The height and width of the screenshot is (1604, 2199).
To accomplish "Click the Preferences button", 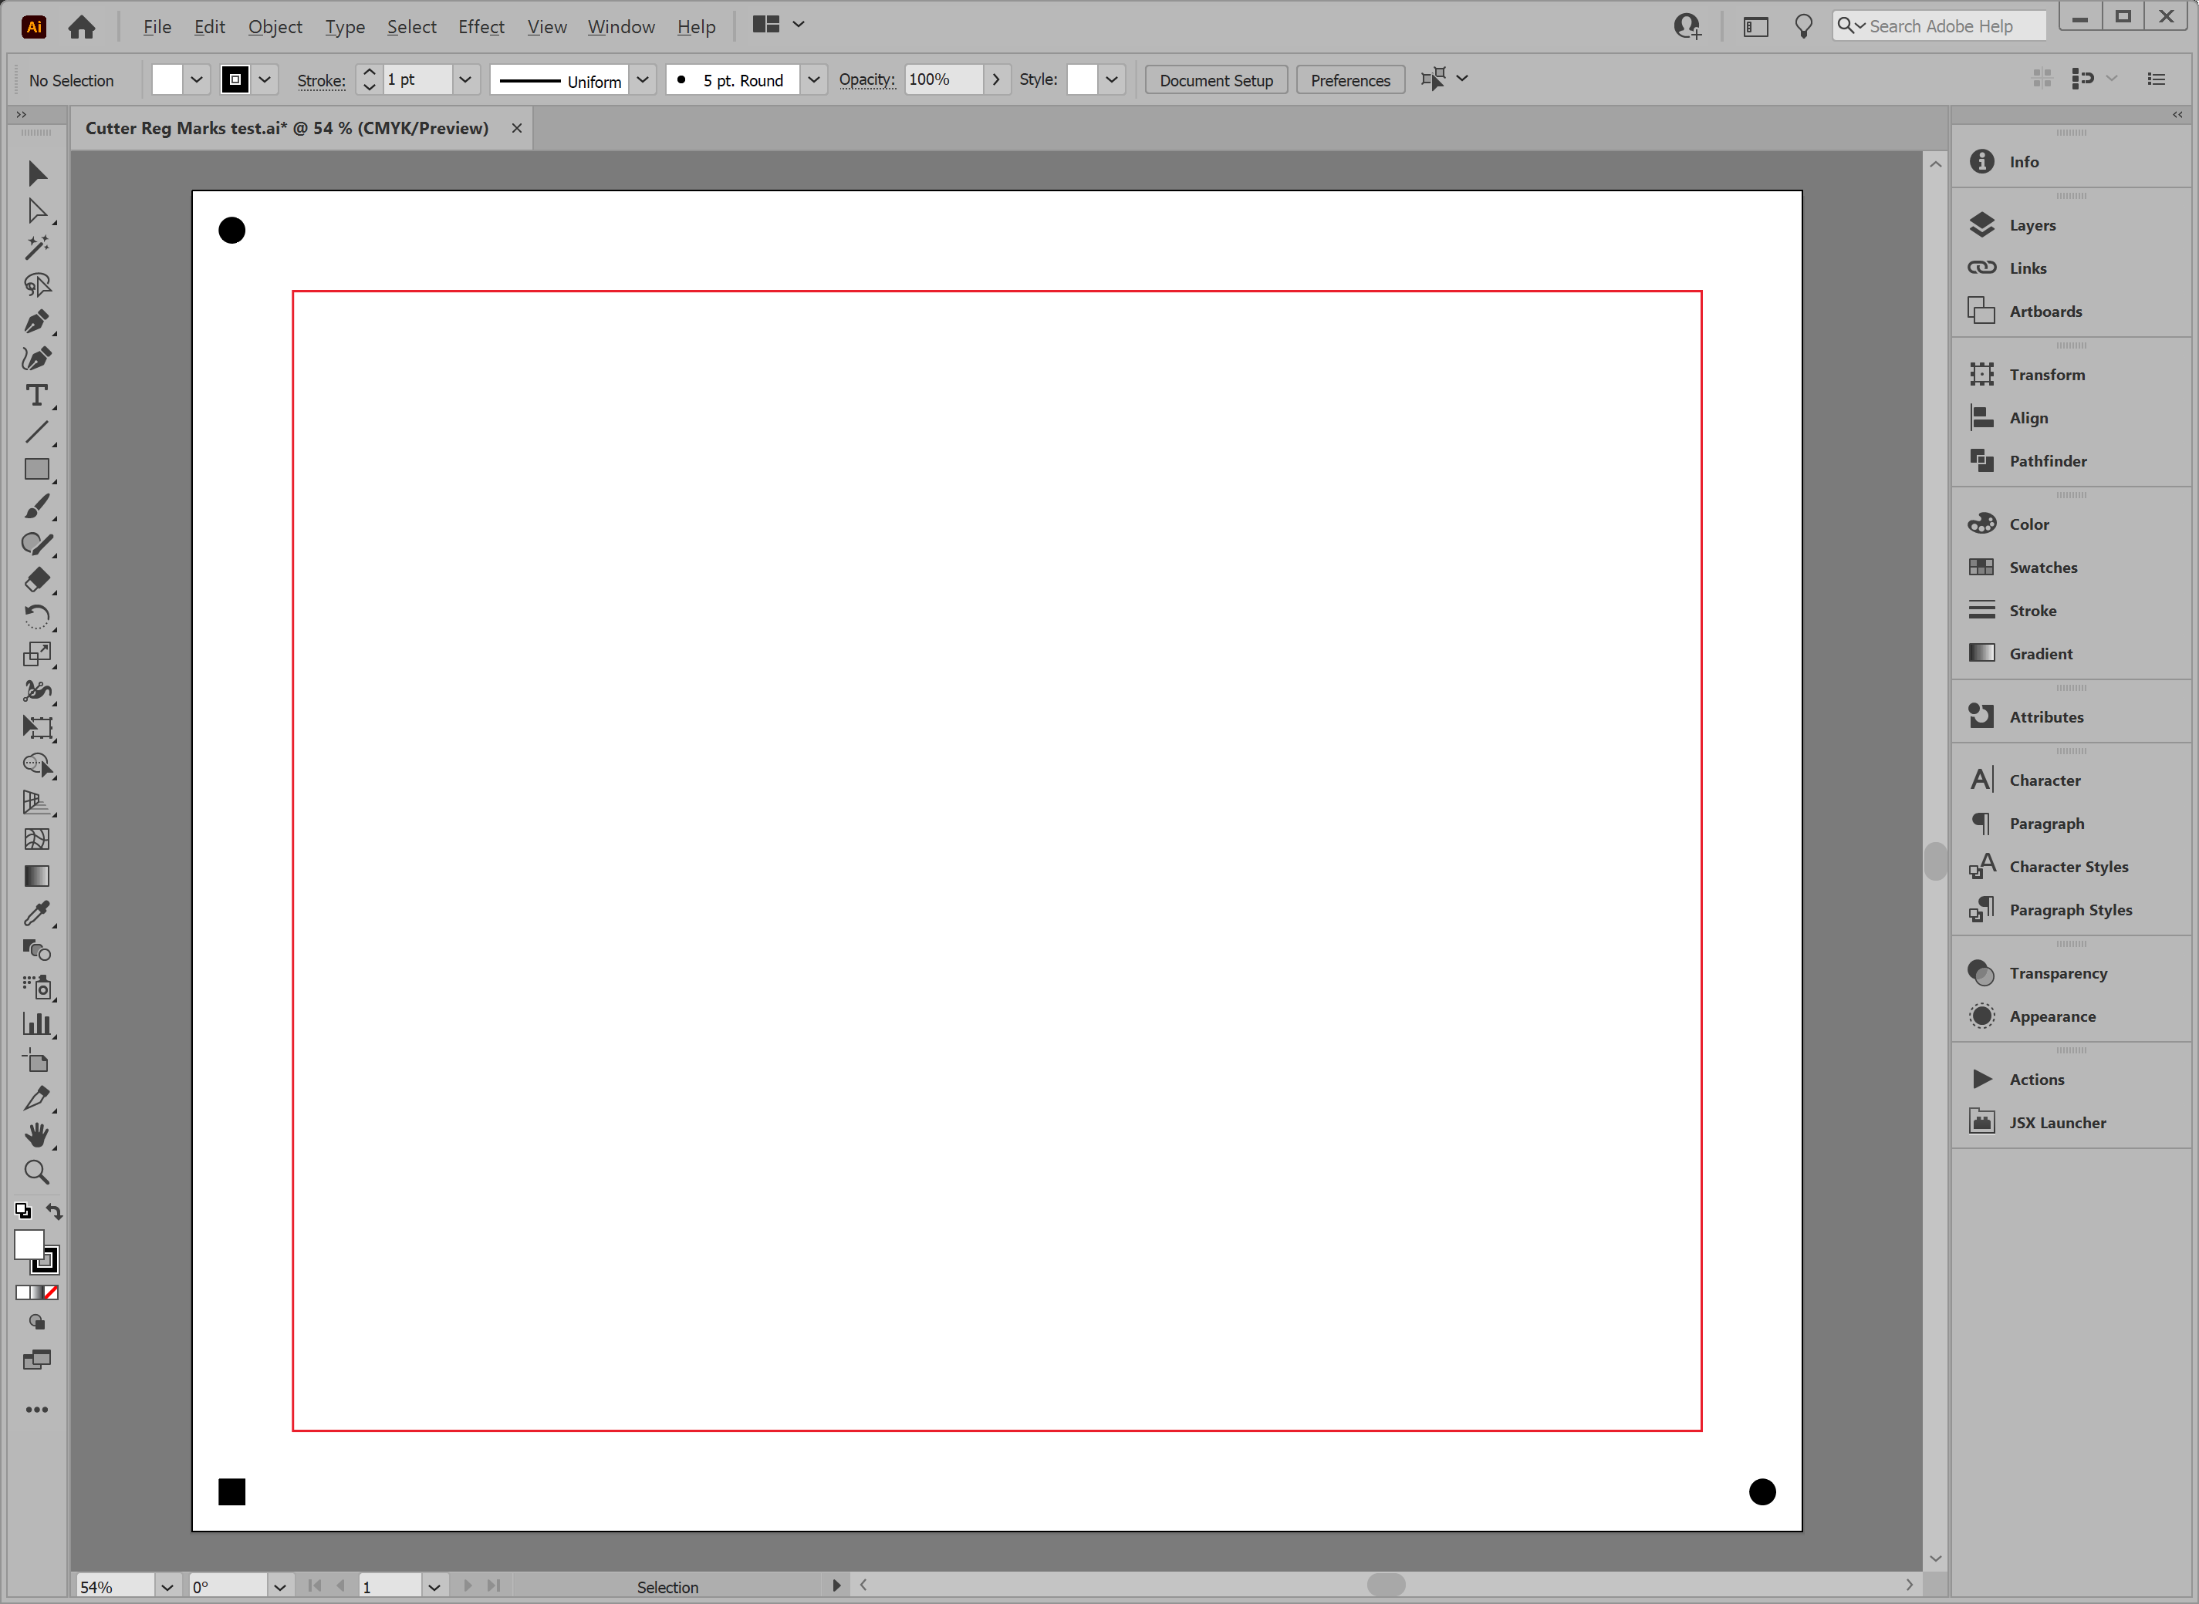I will coord(1350,81).
